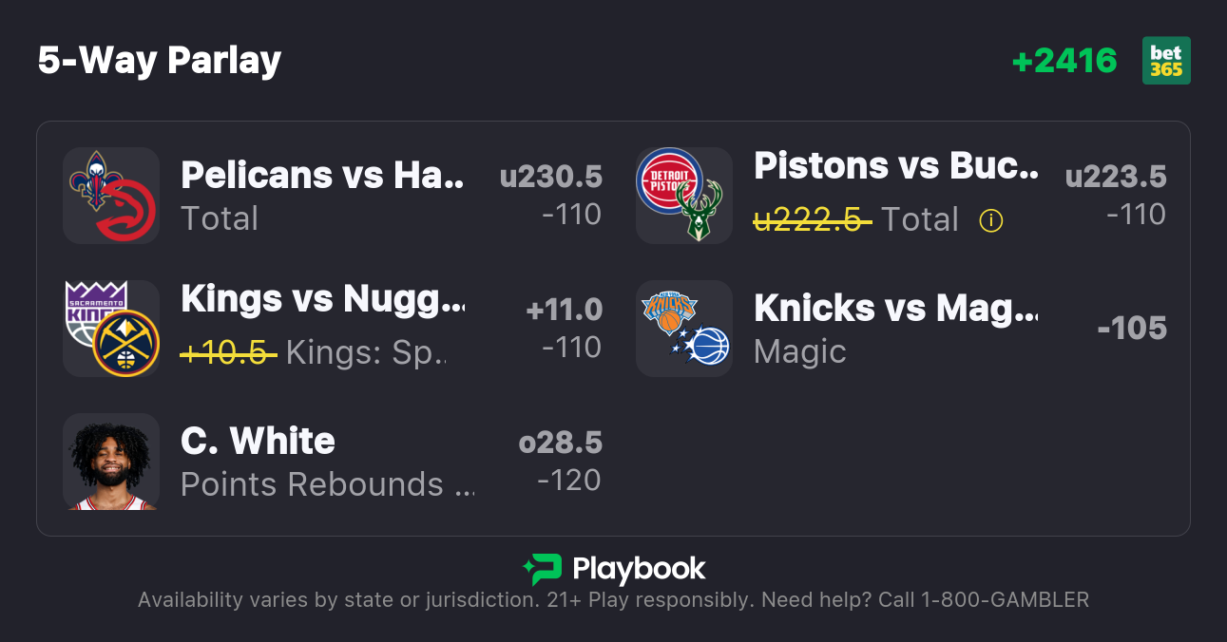Click the +11.0 Kings spread line

(565, 310)
